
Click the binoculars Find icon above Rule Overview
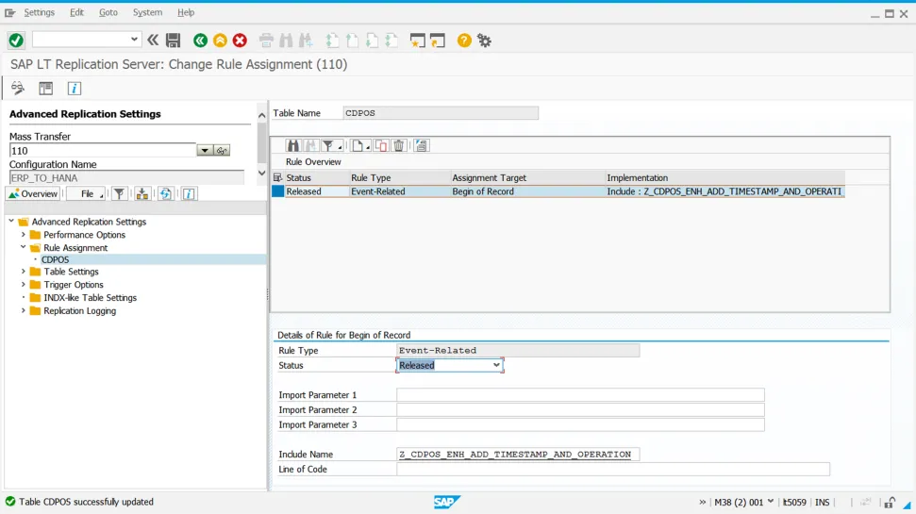(x=293, y=145)
